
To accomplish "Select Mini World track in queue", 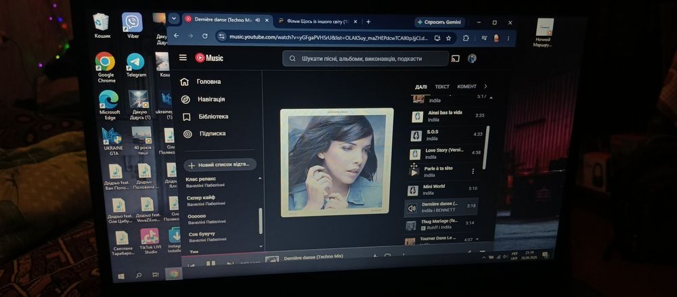I will pyautogui.click(x=441, y=189).
